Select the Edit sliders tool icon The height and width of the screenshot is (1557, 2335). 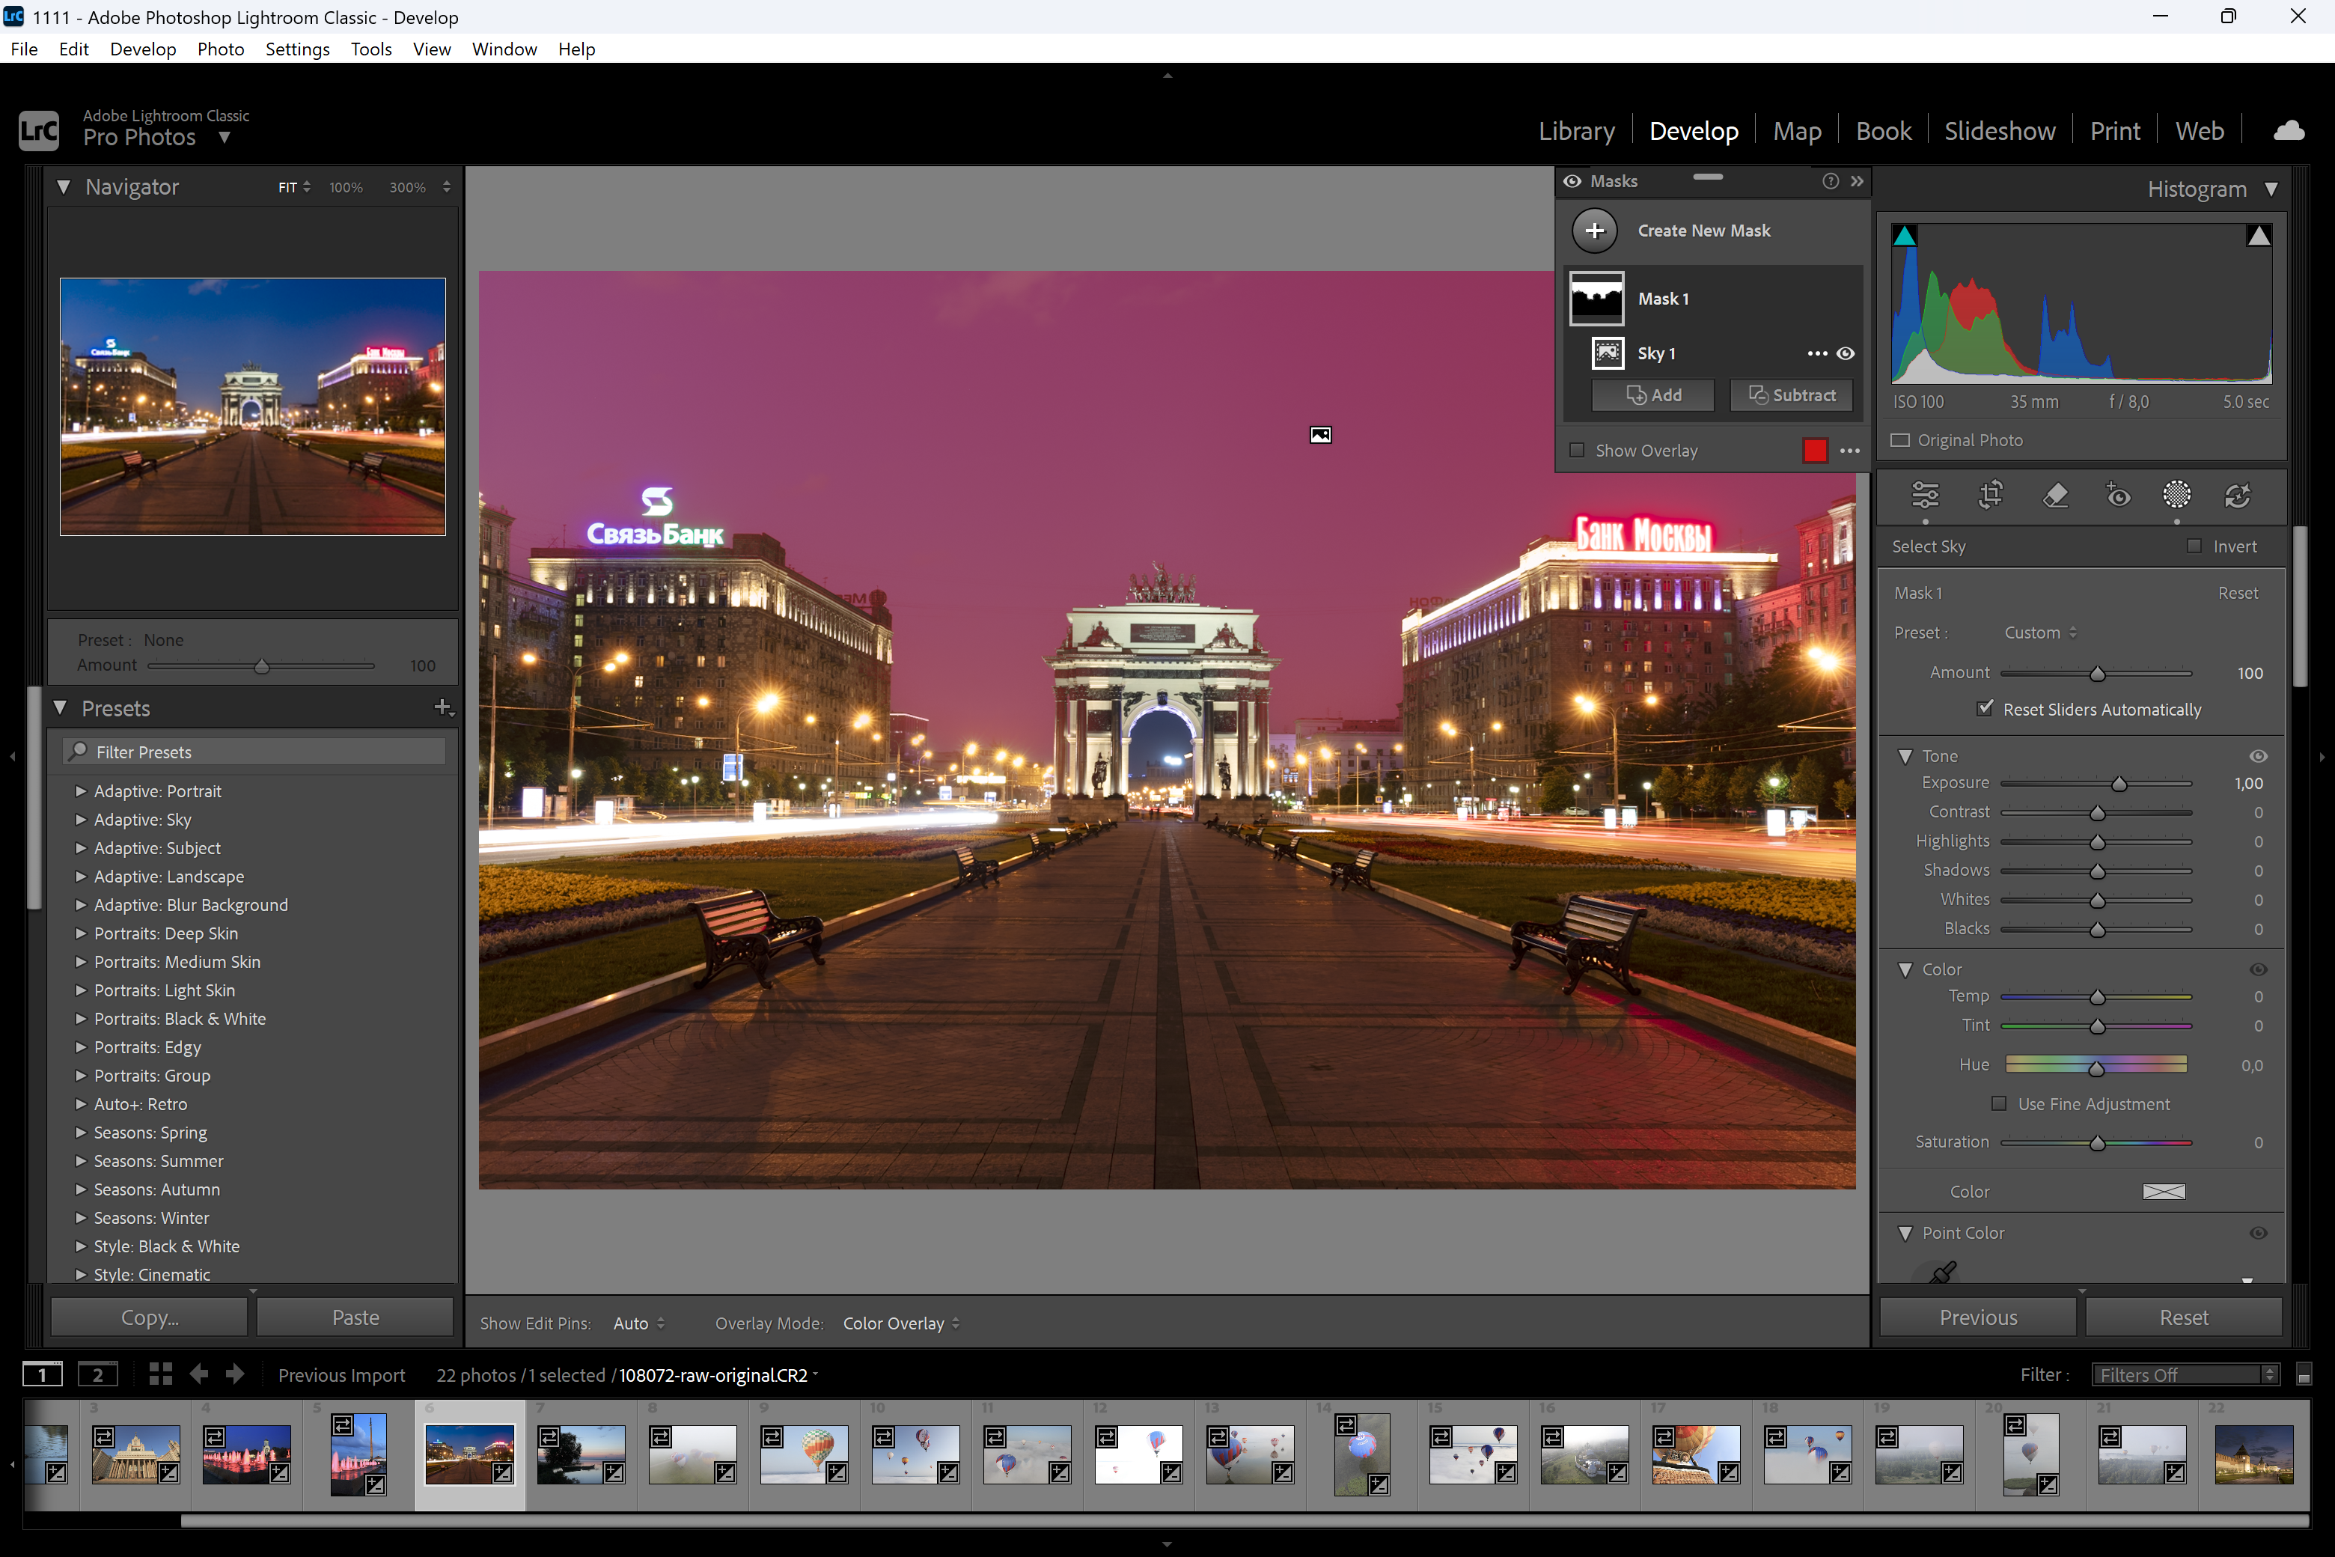[x=1925, y=495]
